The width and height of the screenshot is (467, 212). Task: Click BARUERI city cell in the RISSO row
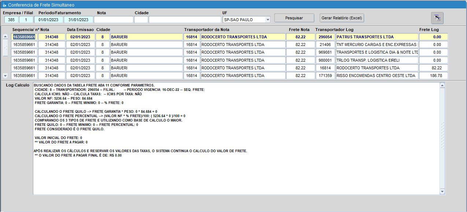146,76
